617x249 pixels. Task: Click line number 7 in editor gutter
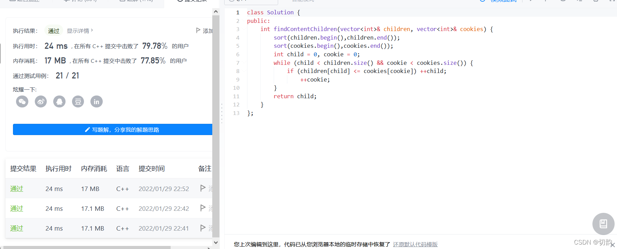(238, 63)
